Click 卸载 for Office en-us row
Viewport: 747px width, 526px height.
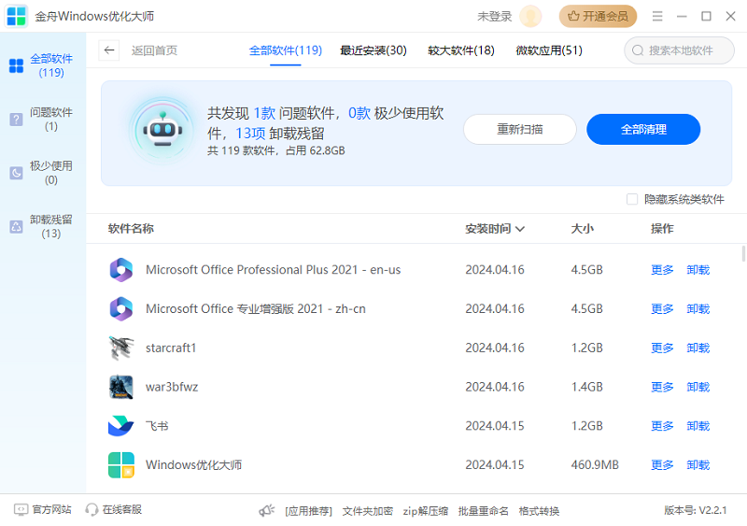coord(698,270)
